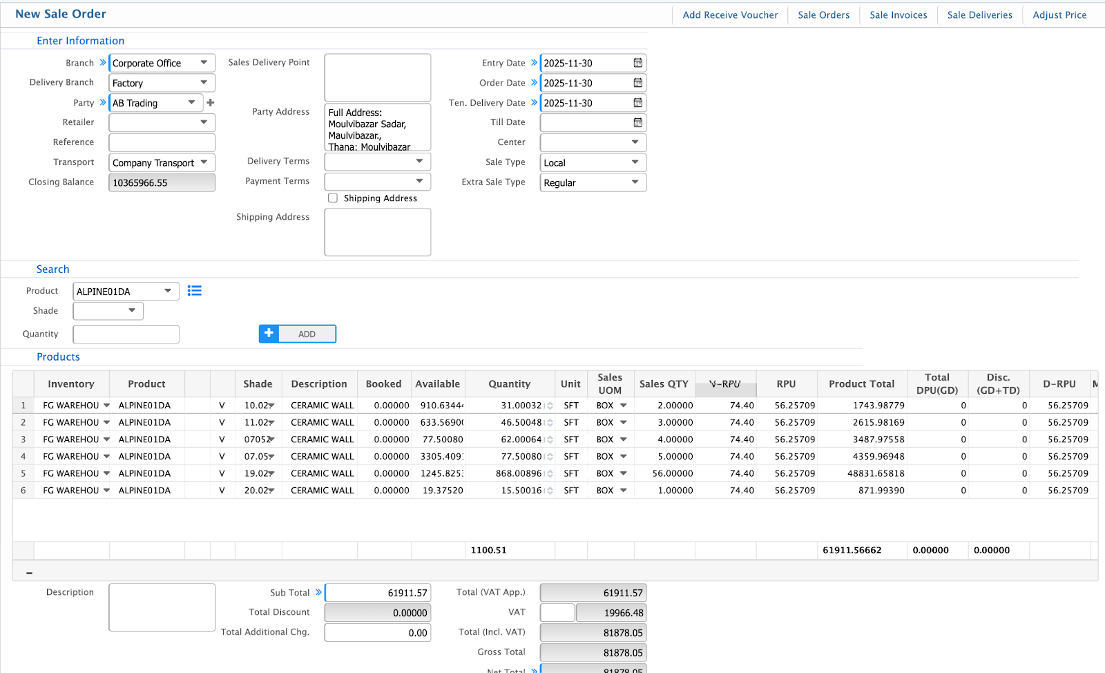Screen dimensions: 1105x673
Task: Expand the Delivery Terms dropdown
Action: tap(419, 161)
